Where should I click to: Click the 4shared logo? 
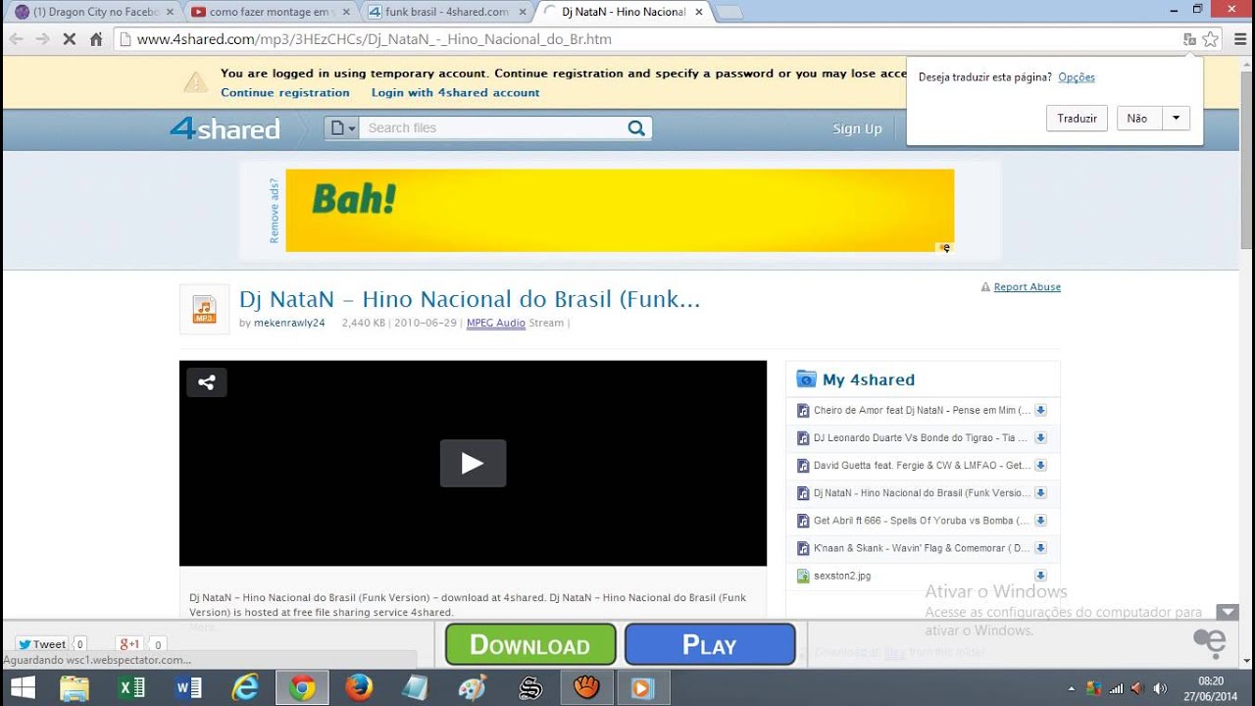point(225,128)
